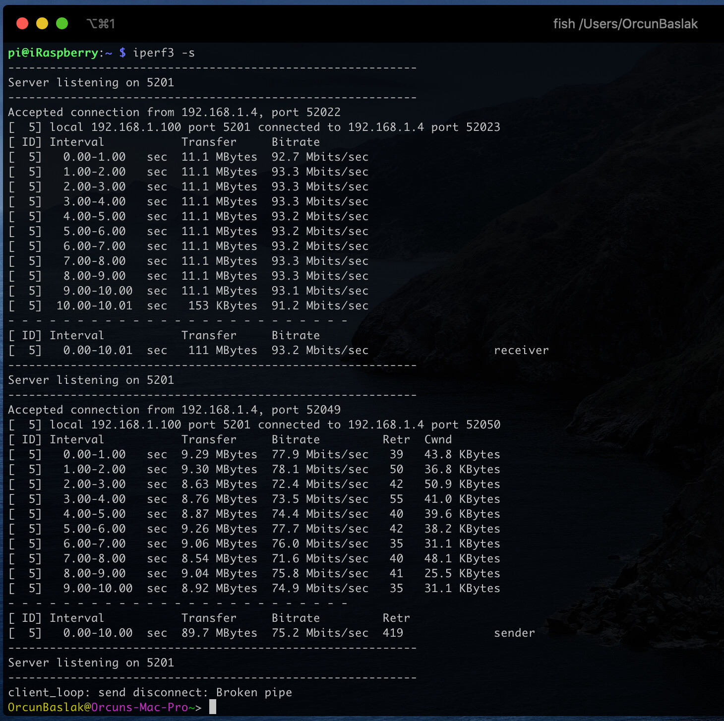The image size is (724, 721).
Task: Select the first Server listening on 5201 line
Action: [91, 82]
